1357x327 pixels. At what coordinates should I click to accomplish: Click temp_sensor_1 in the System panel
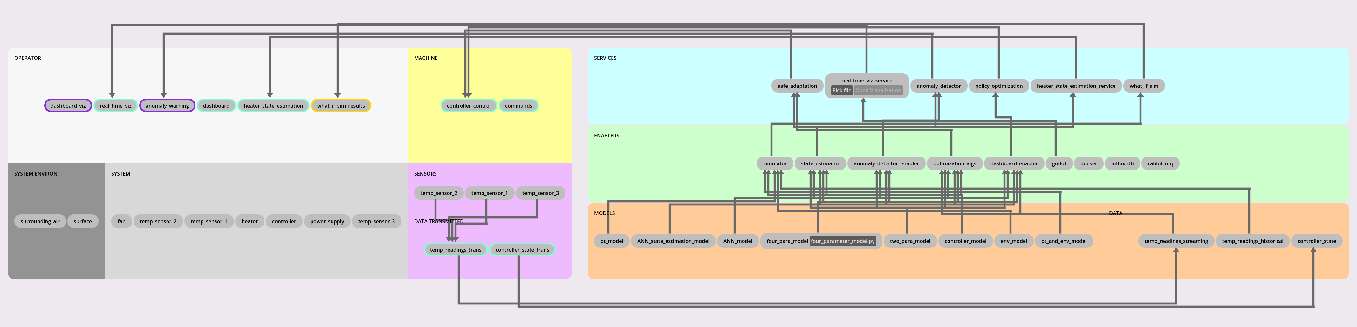click(x=209, y=221)
